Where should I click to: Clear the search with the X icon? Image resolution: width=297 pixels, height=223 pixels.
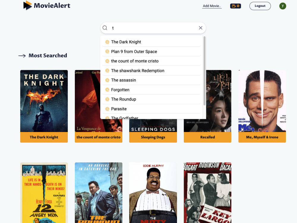pos(200,28)
